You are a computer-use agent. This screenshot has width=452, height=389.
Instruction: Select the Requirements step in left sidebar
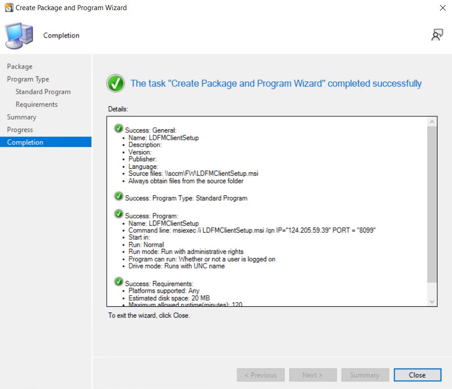37,104
